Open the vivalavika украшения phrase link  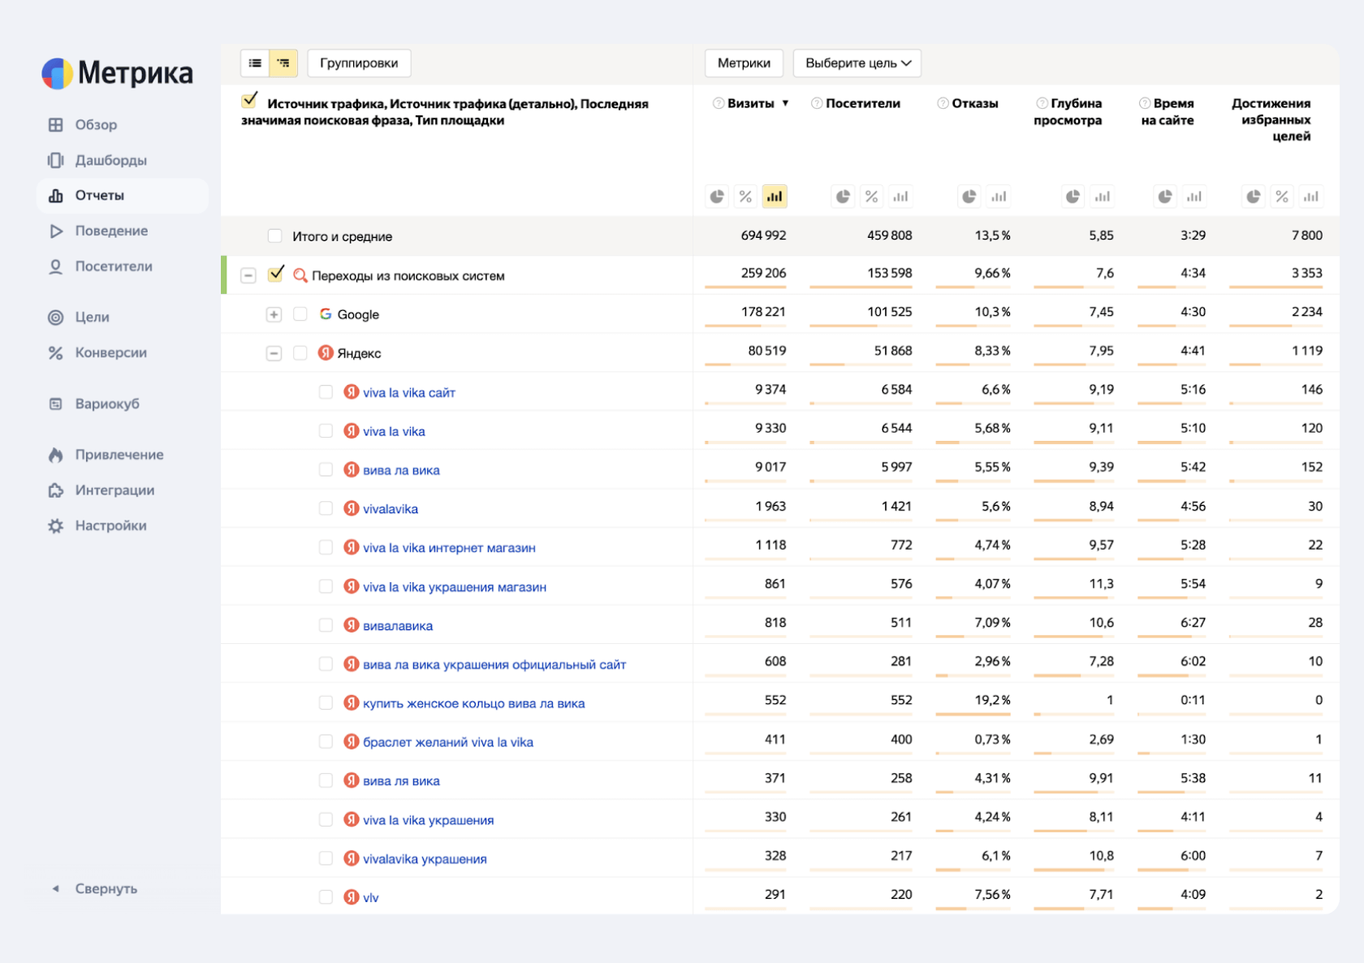(x=425, y=859)
